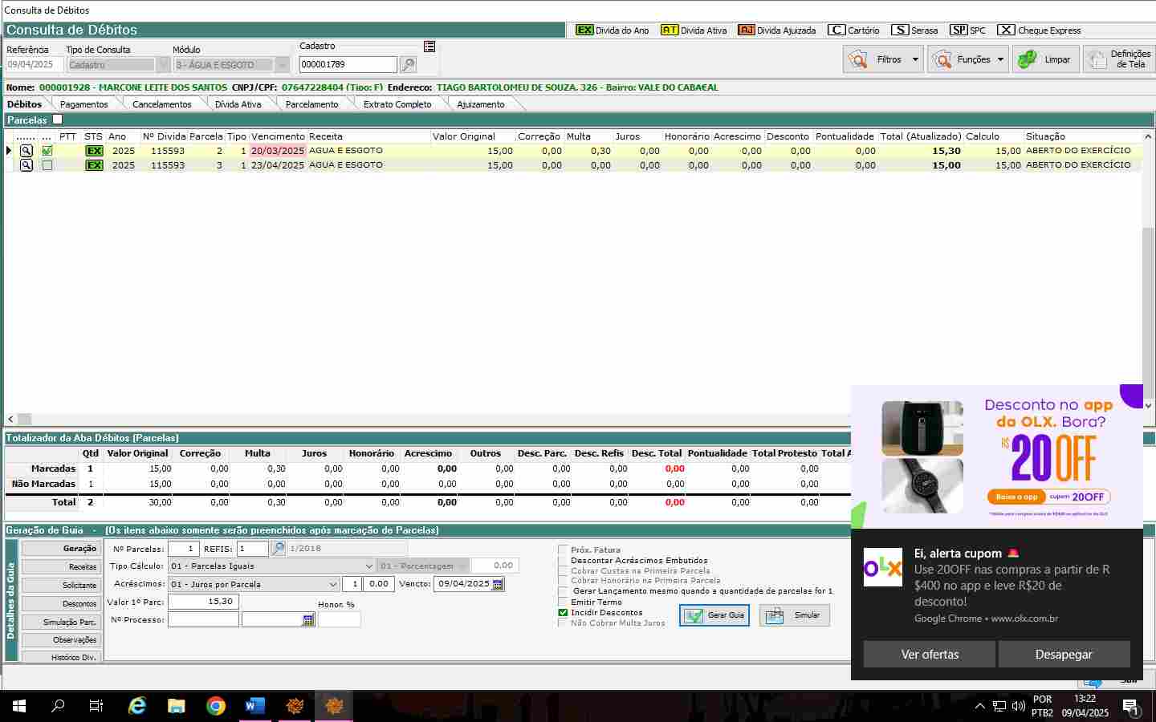Uncheck the marked parcela 2 checkbox
The width and height of the screenshot is (1156, 722).
tap(47, 151)
